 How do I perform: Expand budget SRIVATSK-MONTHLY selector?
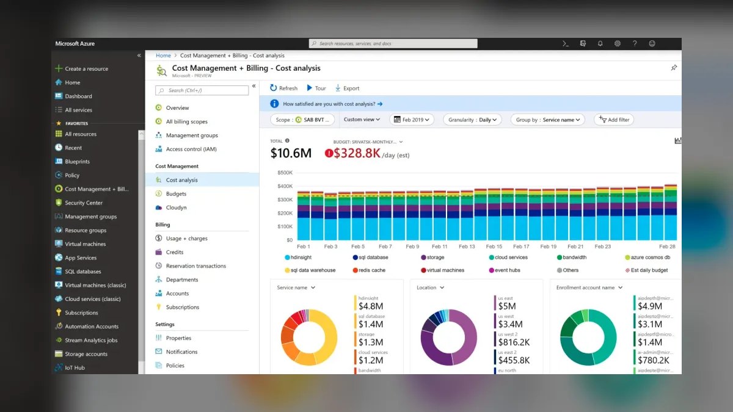(x=368, y=142)
